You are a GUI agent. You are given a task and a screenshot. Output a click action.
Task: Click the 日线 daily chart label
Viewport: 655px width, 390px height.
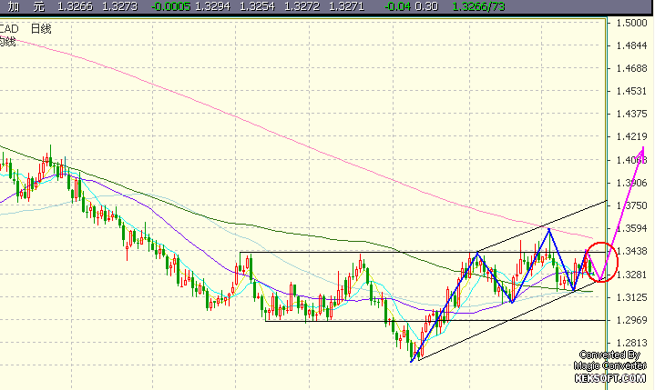pos(41,29)
